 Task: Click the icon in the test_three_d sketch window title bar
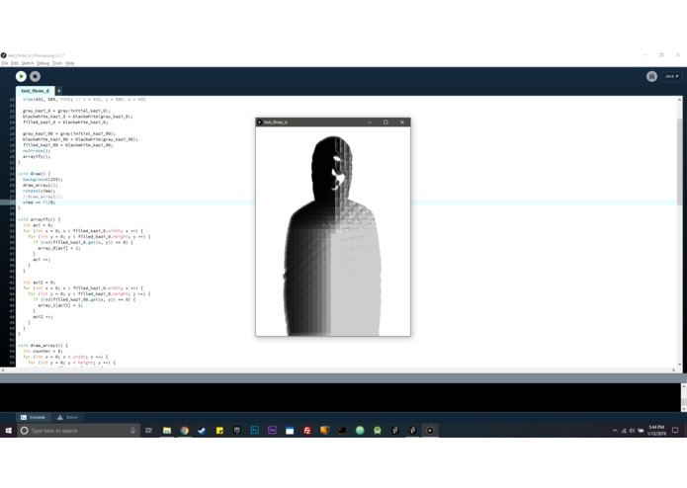[x=260, y=122]
